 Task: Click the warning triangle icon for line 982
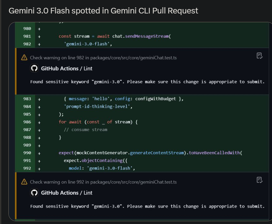coord(24,58)
